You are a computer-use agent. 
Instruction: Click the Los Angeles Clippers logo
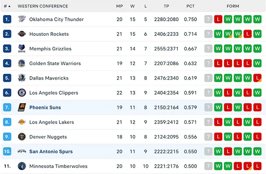click(x=22, y=93)
